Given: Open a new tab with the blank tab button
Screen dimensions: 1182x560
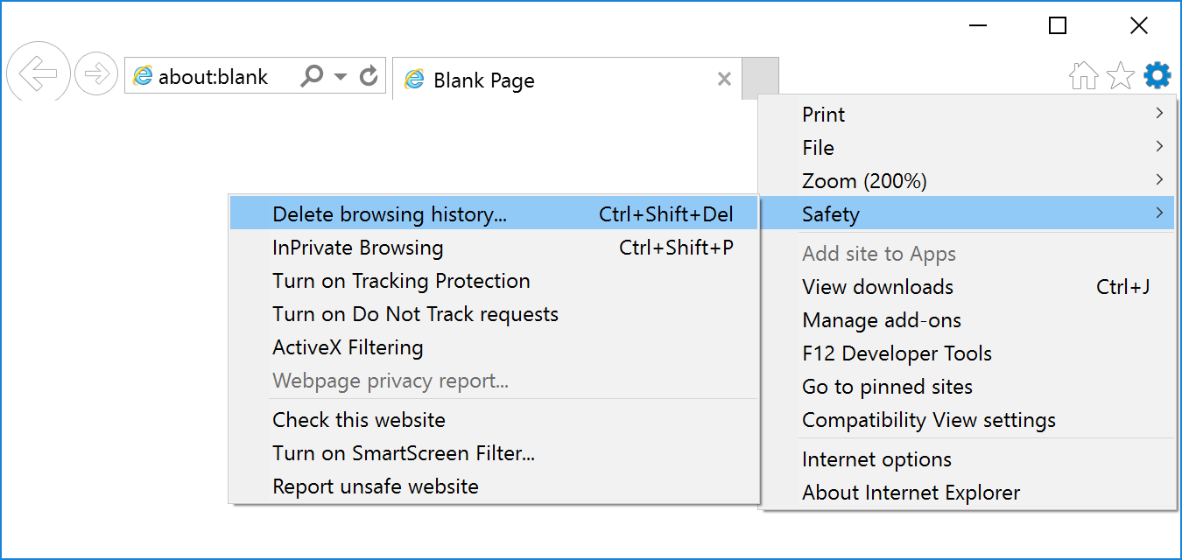Looking at the screenshot, I should 760,79.
